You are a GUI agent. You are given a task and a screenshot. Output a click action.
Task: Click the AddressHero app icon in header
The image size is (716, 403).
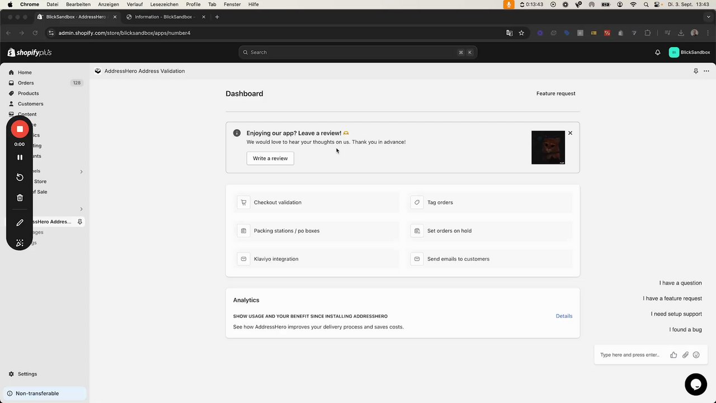(x=98, y=71)
